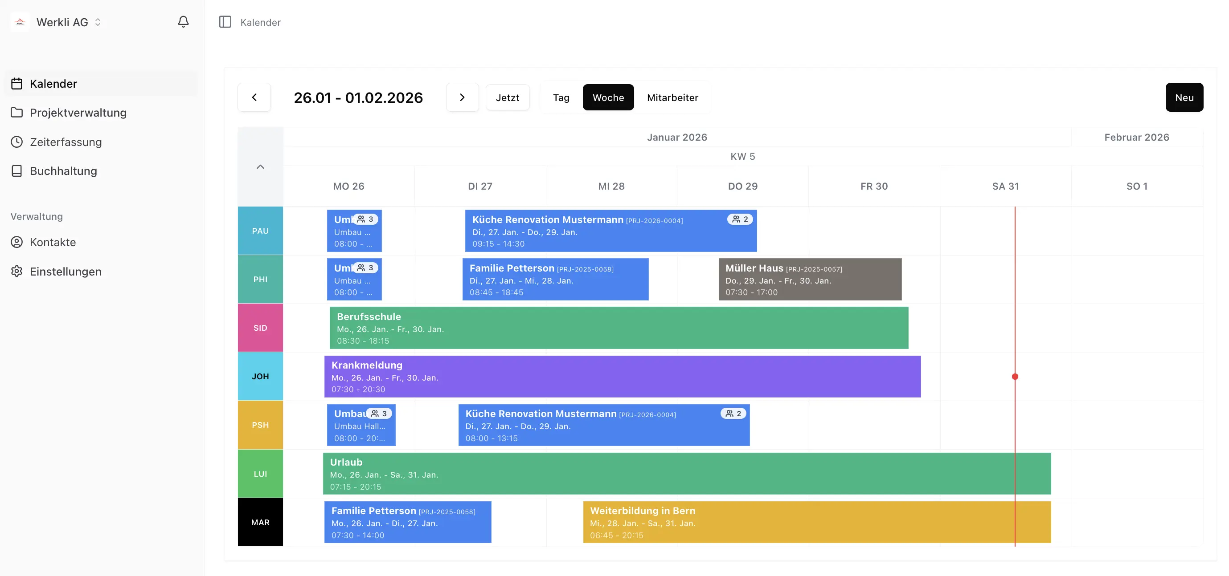Open Projektverwaltung in the sidebar
1229x576 pixels.
(101, 113)
